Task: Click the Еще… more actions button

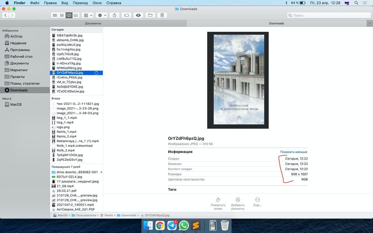Action: click(x=257, y=202)
